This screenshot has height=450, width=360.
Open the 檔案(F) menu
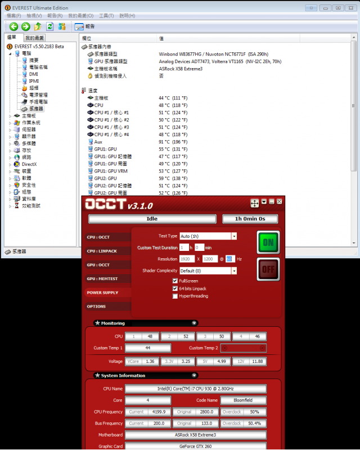tap(13, 16)
